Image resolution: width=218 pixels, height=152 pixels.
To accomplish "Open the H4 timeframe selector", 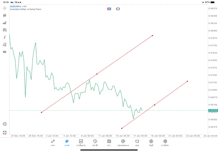I will coord(5,52).
